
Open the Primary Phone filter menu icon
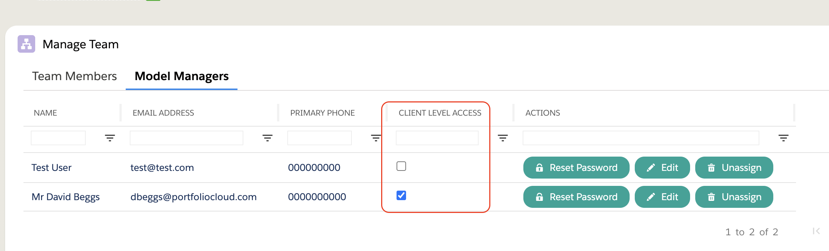point(376,138)
